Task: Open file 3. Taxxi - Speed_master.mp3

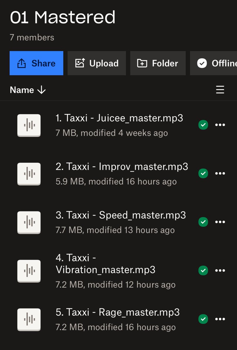Action: pyautogui.click(x=121, y=215)
